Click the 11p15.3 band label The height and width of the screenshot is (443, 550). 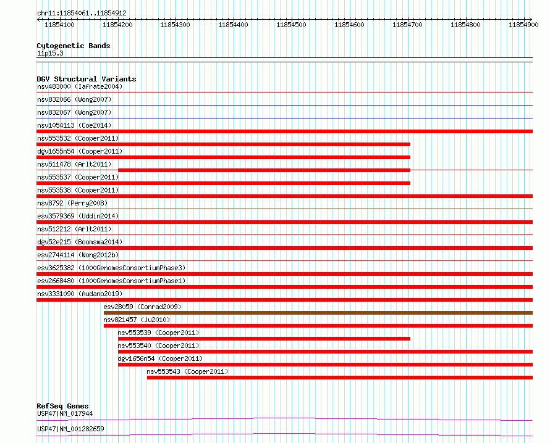50,53
